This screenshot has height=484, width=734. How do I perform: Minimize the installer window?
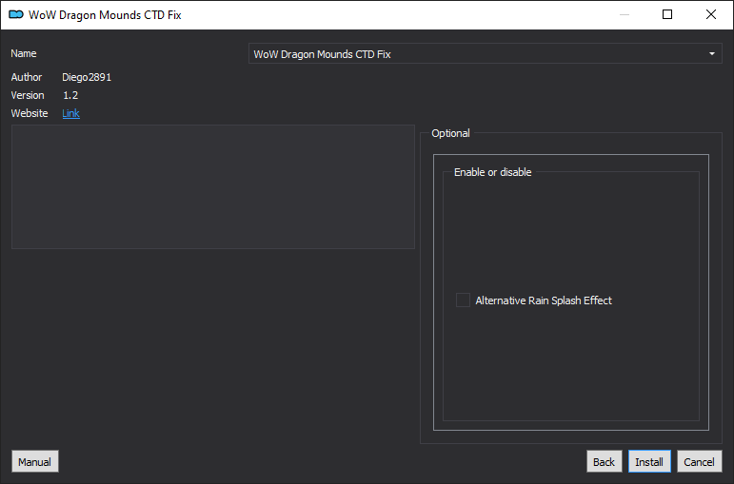click(624, 14)
